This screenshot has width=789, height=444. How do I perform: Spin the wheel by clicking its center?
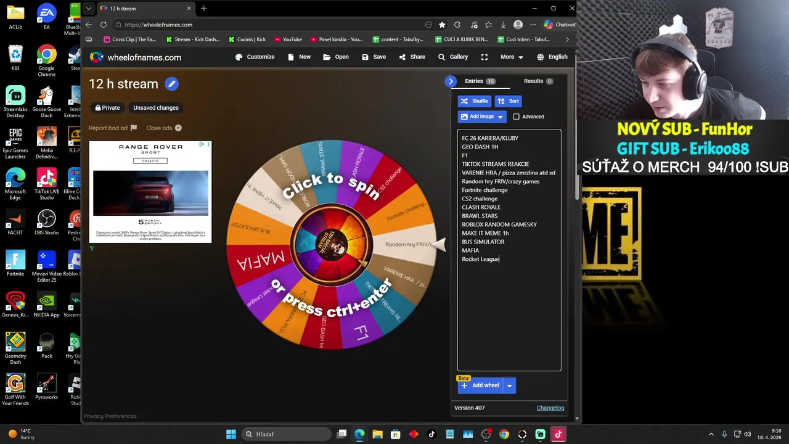[x=332, y=245]
